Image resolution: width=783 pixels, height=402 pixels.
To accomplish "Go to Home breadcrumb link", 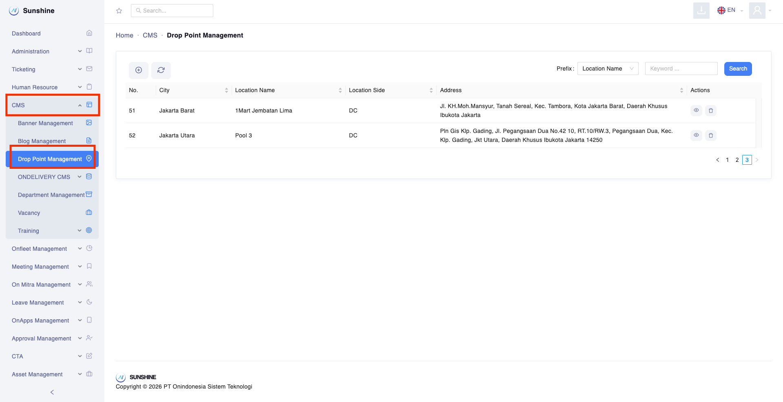I will click(x=124, y=35).
